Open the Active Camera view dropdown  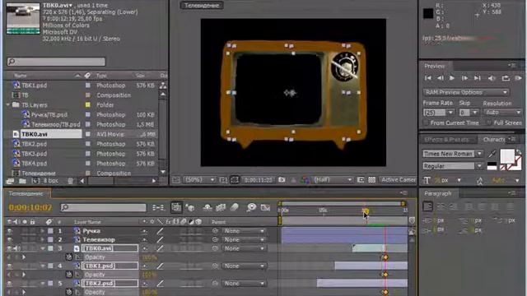coord(398,180)
